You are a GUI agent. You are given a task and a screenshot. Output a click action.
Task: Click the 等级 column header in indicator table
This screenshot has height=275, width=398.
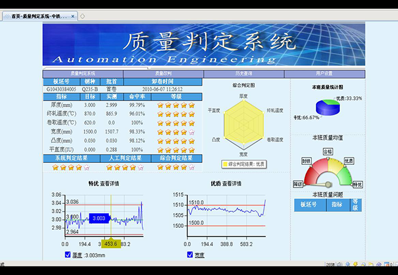176,97
